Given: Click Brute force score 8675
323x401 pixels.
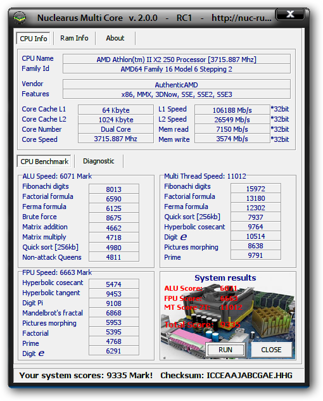Looking at the screenshot, I should point(114,218).
